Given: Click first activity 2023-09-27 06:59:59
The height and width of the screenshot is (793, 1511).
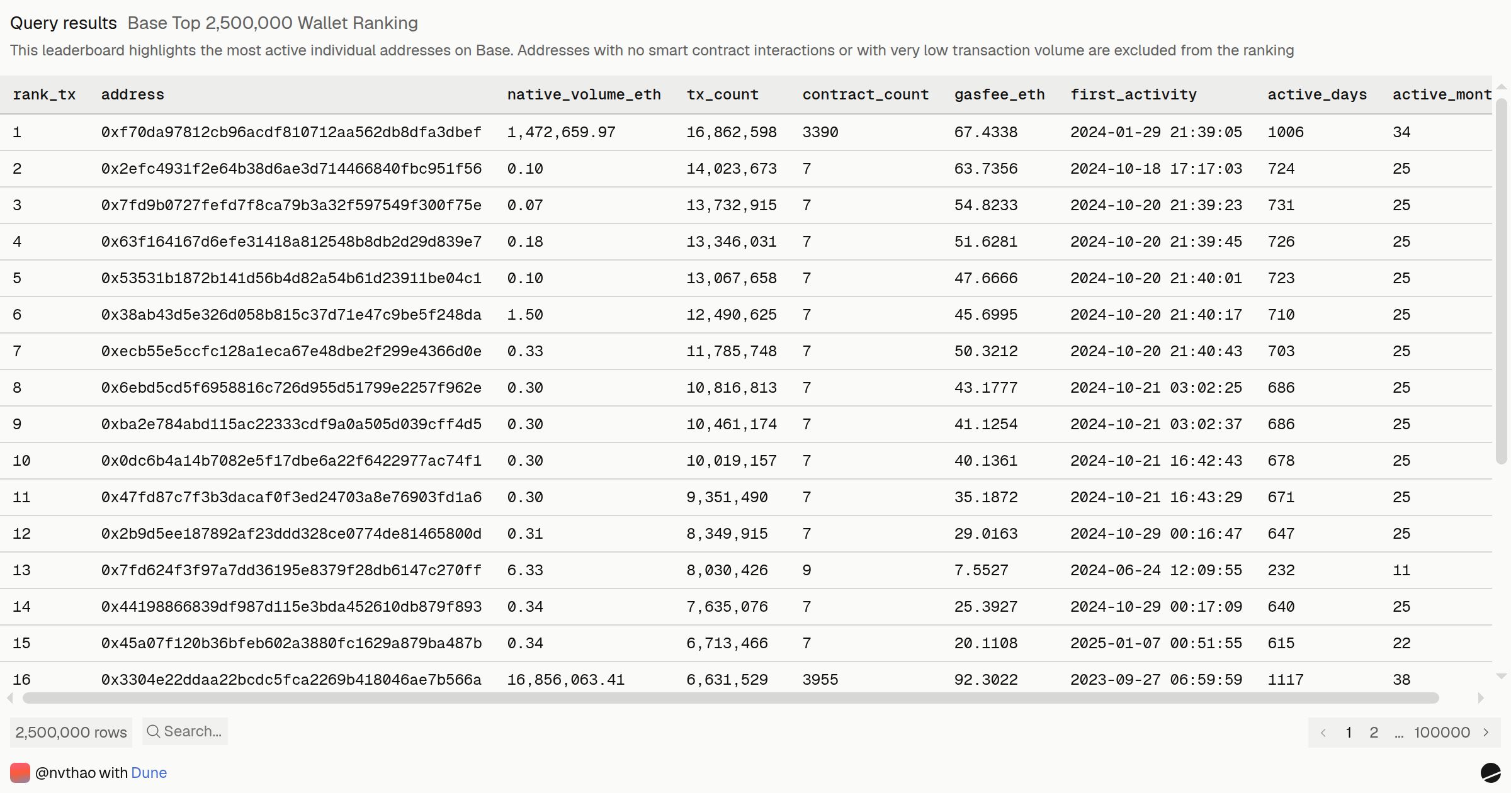Looking at the screenshot, I should tap(1157, 680).
